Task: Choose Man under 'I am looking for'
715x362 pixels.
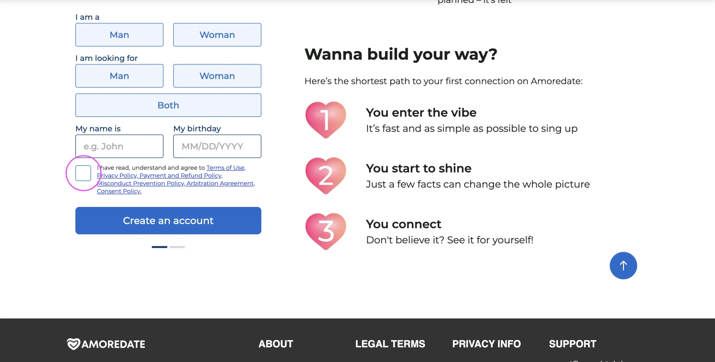Action: point(119,76)
